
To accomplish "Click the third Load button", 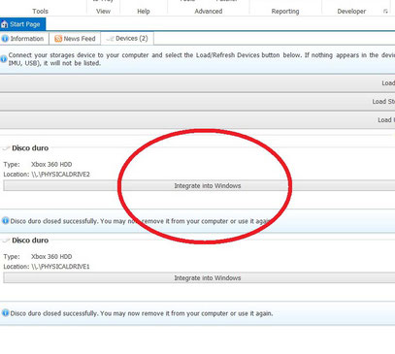I will pos(197,120).
